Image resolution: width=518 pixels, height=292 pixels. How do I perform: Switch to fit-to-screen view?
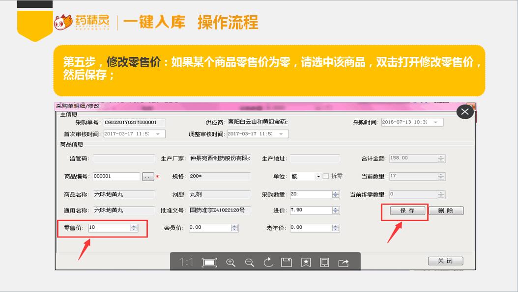pyautogui.click(x=209, y=263)
